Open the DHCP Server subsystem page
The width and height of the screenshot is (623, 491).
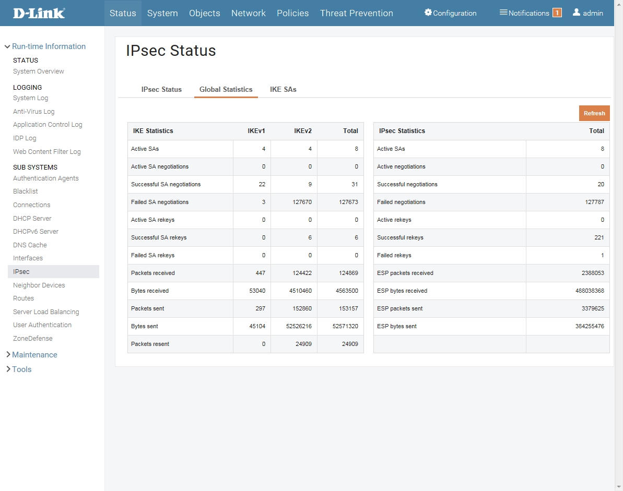tap(32, 218)
